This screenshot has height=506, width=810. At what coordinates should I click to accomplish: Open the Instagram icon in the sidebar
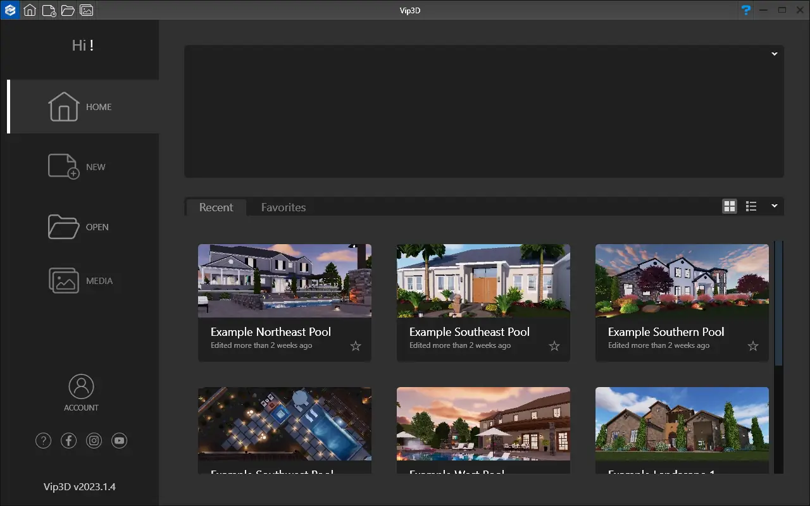click(94, 440)
